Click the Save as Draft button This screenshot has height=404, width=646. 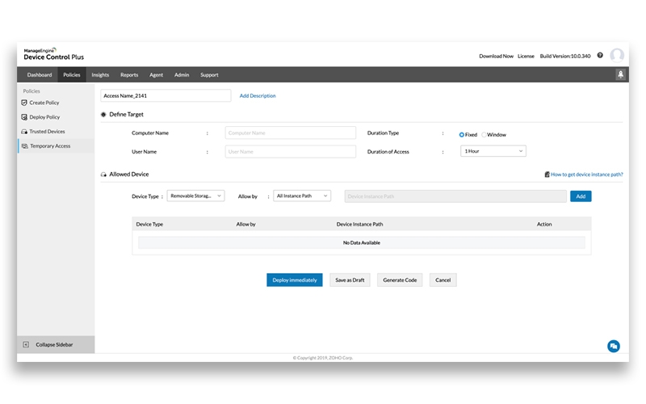[350, 280]
